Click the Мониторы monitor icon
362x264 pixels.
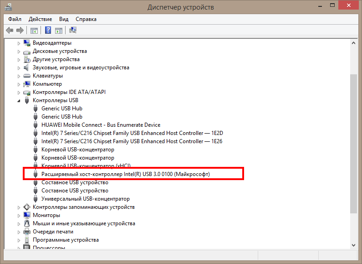coord(27,215)
